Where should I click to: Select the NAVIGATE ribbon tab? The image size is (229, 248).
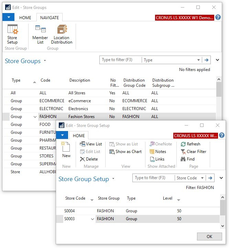50,17
